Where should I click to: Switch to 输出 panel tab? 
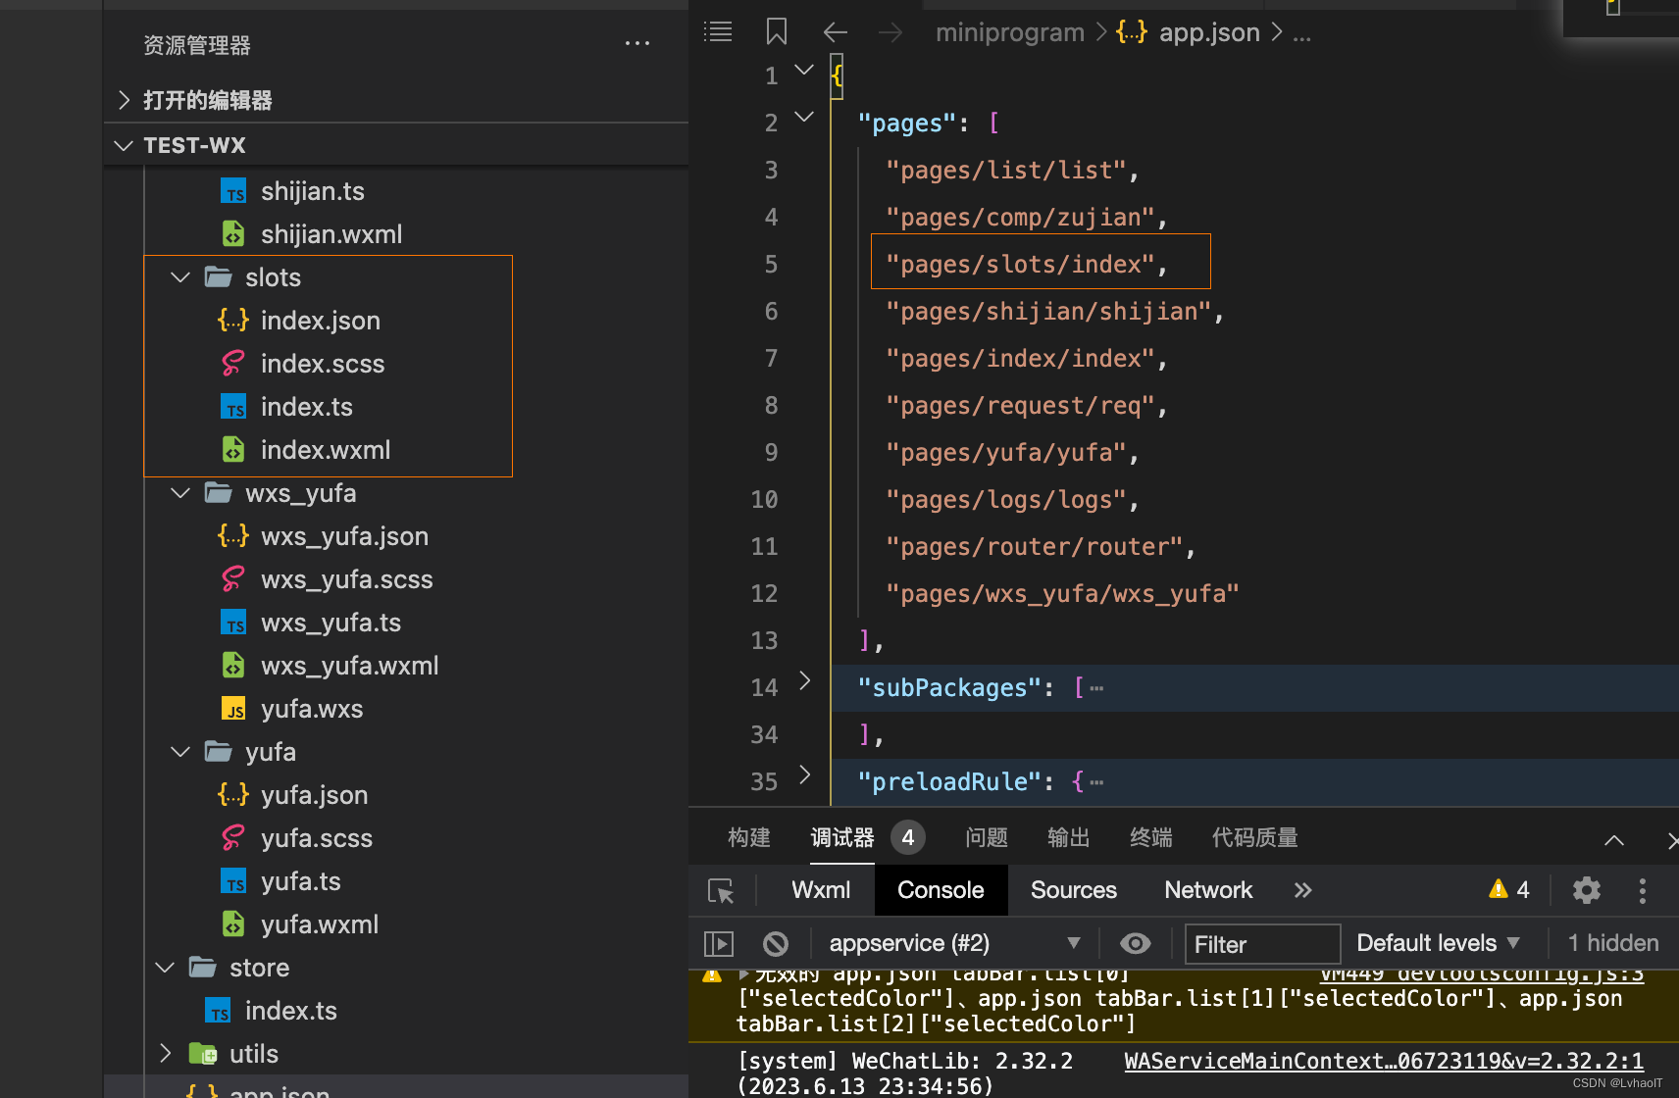click(x=1069, y=837)
